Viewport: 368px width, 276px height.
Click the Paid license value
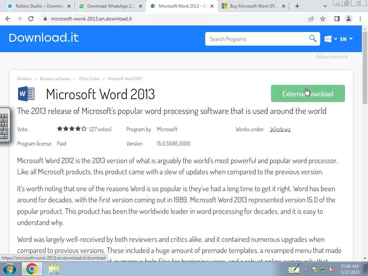[61, 144]
